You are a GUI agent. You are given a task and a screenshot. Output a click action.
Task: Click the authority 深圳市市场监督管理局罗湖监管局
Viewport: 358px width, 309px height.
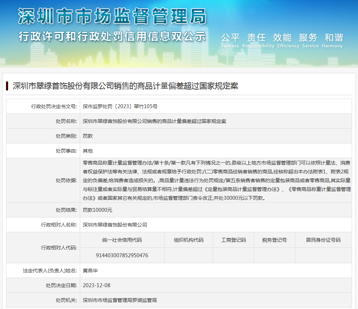tap(120, 300)
